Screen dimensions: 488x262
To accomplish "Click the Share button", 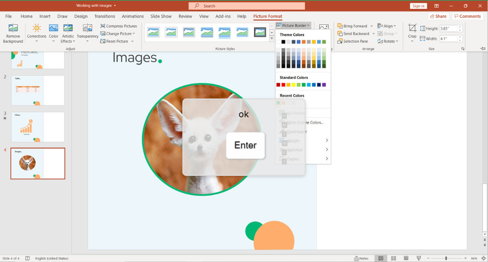I will point(438,16).
